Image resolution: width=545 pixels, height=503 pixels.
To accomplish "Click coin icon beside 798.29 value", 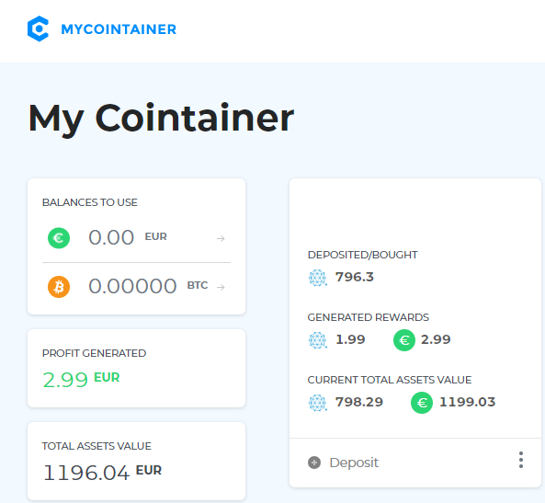I will point(318,403).
